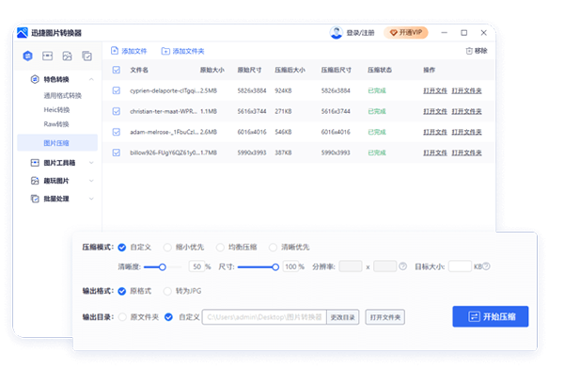Open the Heic转换 menu item
Viewport: 564px width, 370px height.
pyautogui.click(x=56, y=110)
